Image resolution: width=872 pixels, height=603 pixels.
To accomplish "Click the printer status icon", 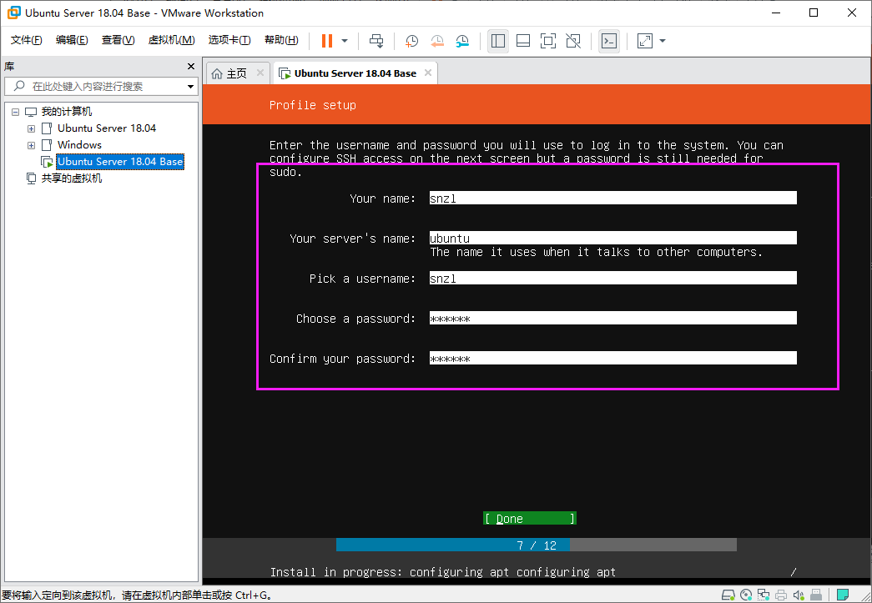I will (781, 595).
